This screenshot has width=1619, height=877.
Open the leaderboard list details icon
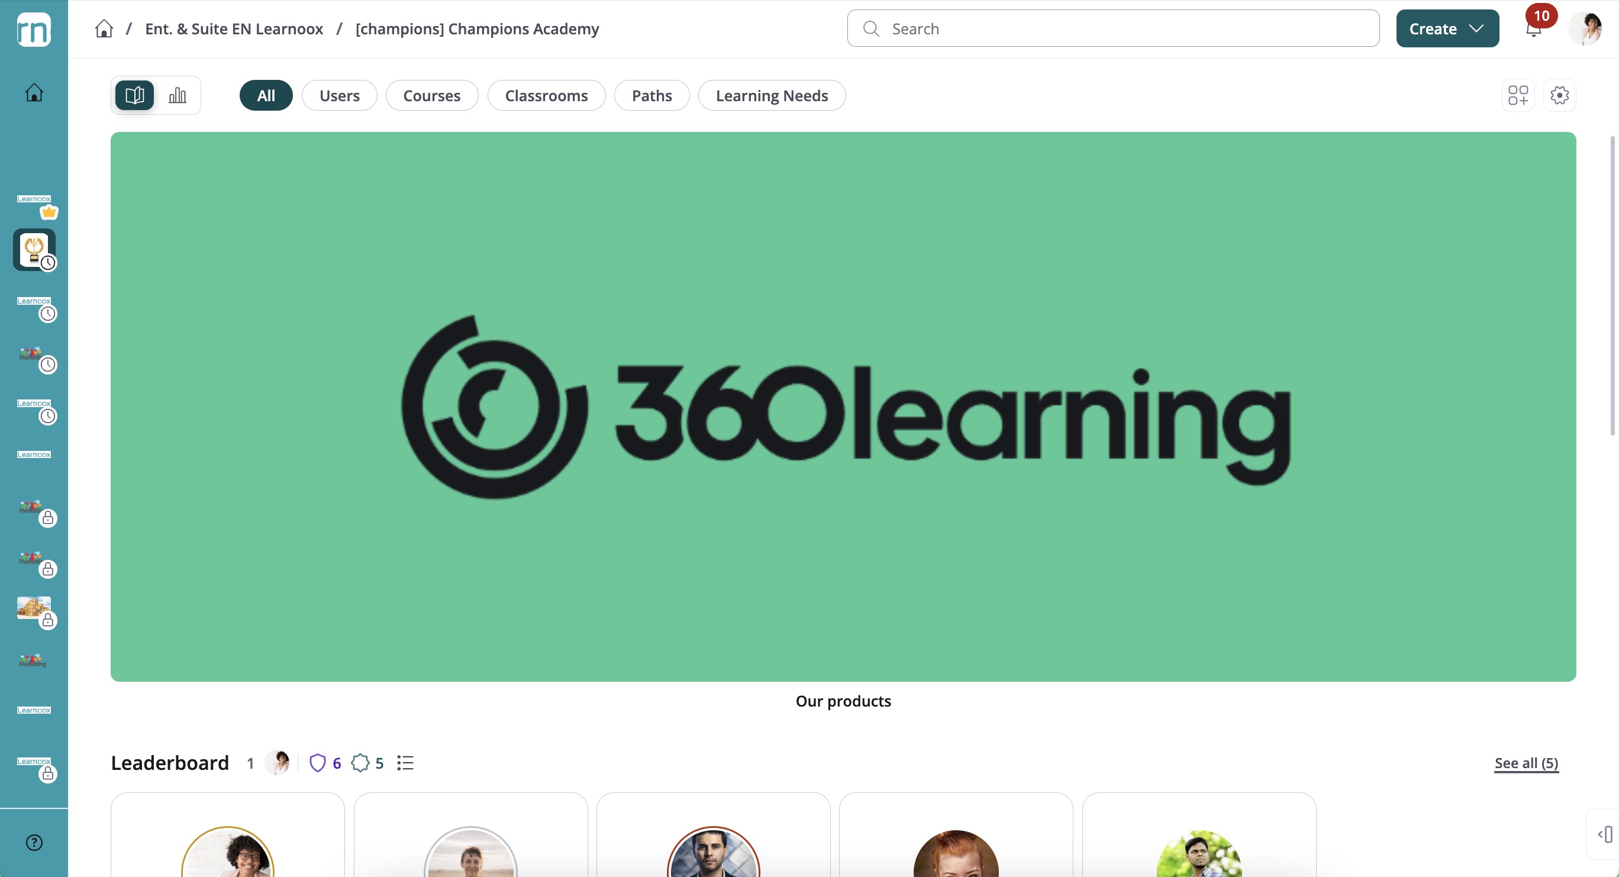(x=405, y=763)
